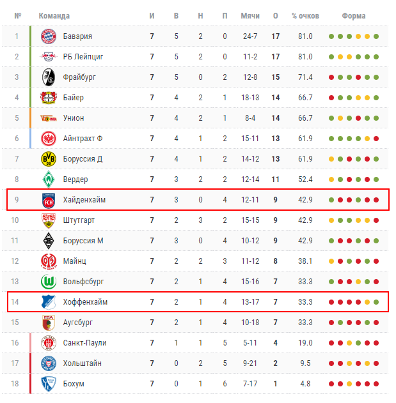Image resolution: width=396 pixels, height=403 pixels.
Task: Open the Бавария team link
Action: coord(77,36)
